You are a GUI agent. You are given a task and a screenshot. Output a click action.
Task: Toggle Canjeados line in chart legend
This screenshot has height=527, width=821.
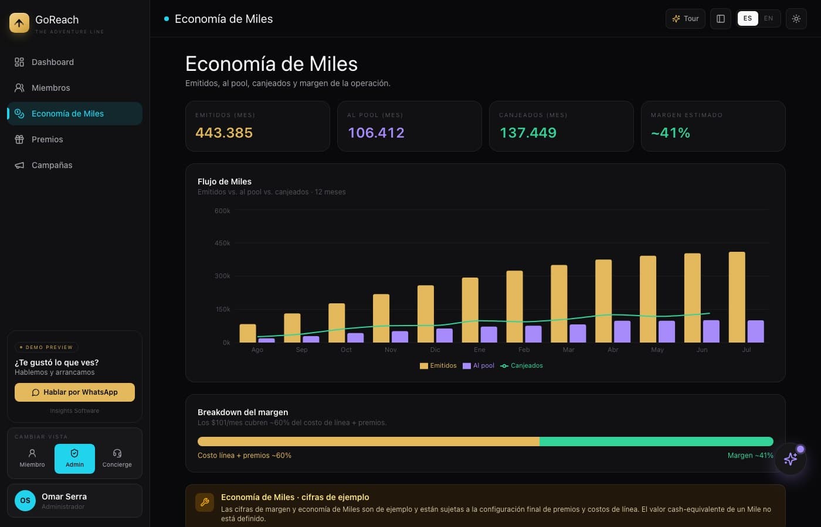point(521,365)
